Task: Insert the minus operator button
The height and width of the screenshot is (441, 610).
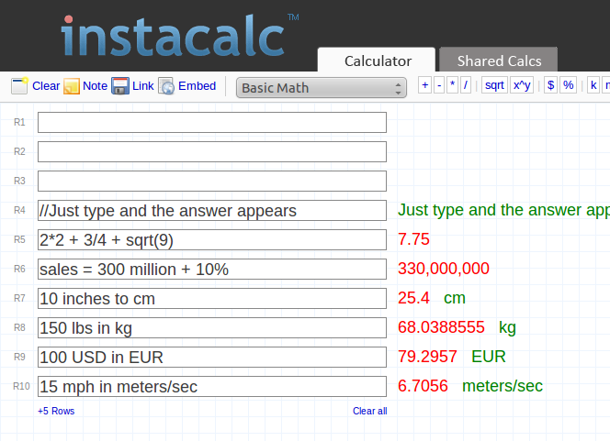Action: click(439, 85)
